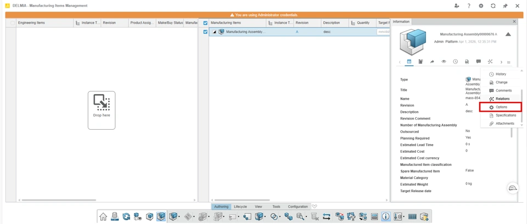Open dropdown beside overlapping circles icon
This screenshot has width=527, height=224.
coord(280,217)
